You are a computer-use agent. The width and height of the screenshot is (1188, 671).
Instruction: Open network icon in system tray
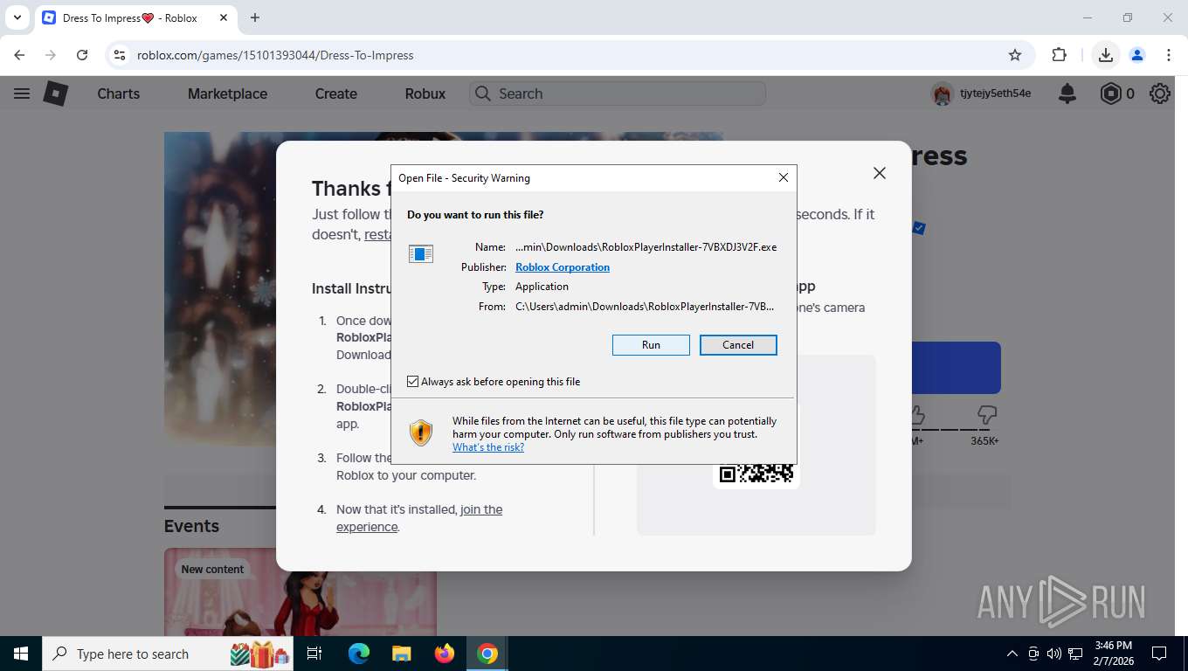coord(1075,654)
